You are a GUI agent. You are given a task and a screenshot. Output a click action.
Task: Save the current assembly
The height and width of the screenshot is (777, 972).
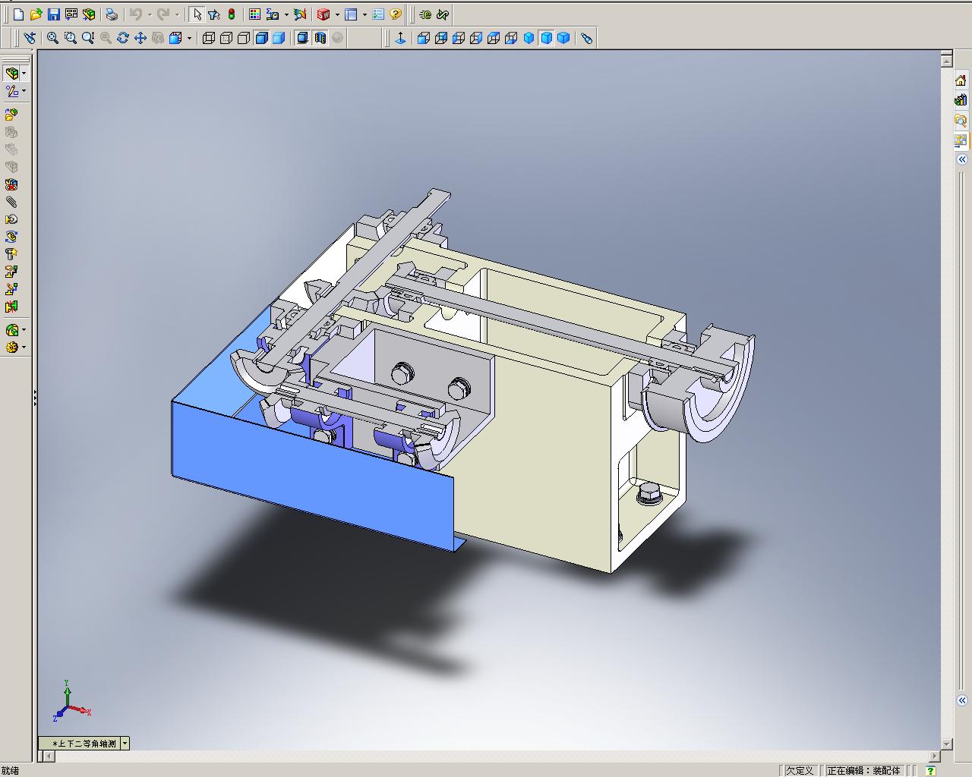tap(53, 14)
